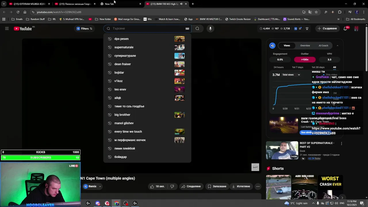This screenshot has height=207, width=368.
Task: Select the All time range
Action: tap(334, 67)
